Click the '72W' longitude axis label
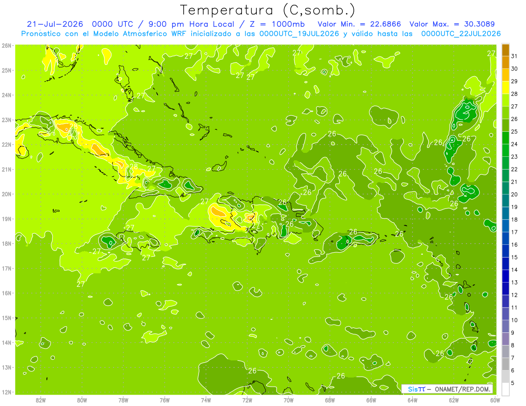This screenshot has width=526, height=406. [247, 400]
